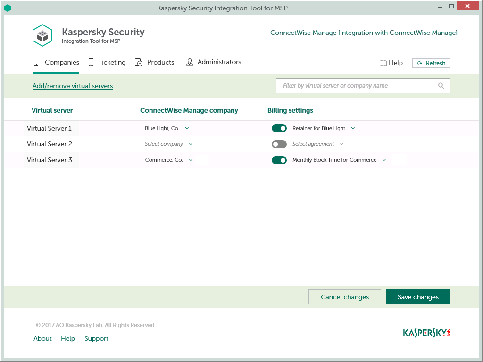Click the Ticketing ticket icon

91,62
